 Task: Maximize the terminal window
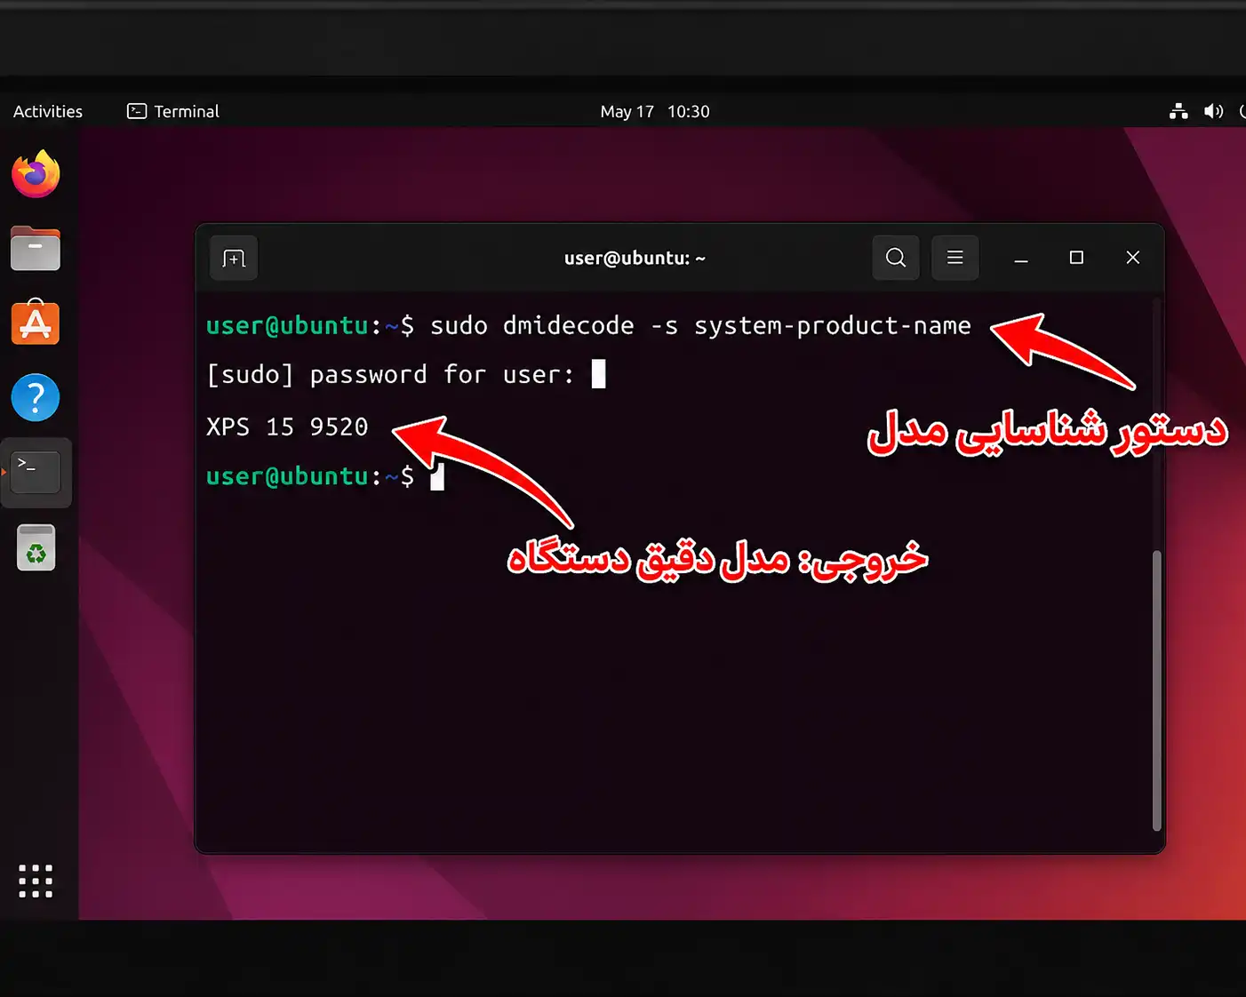click(x=1076, y=258)
